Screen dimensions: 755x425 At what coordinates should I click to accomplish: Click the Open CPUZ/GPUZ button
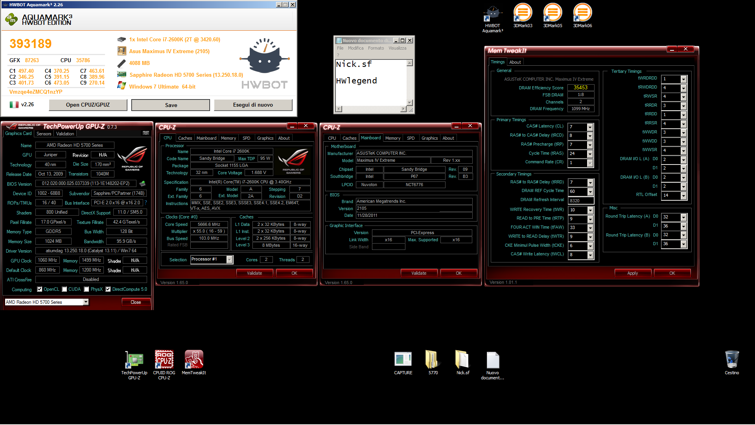(x=88, y=105)
